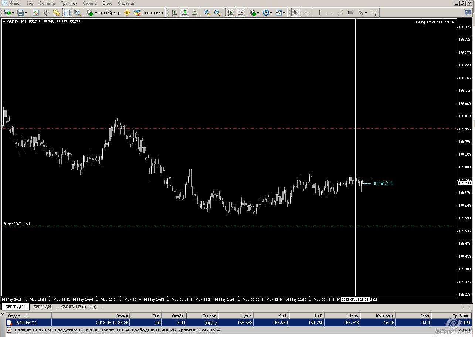Zoom in on the chart
This screenshot has height=337, width=475.
pyautogui.click(x=207, y=13)
